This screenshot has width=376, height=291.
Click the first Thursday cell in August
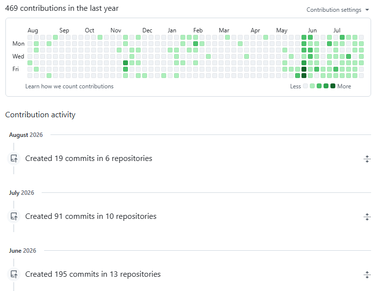[30, 63]
